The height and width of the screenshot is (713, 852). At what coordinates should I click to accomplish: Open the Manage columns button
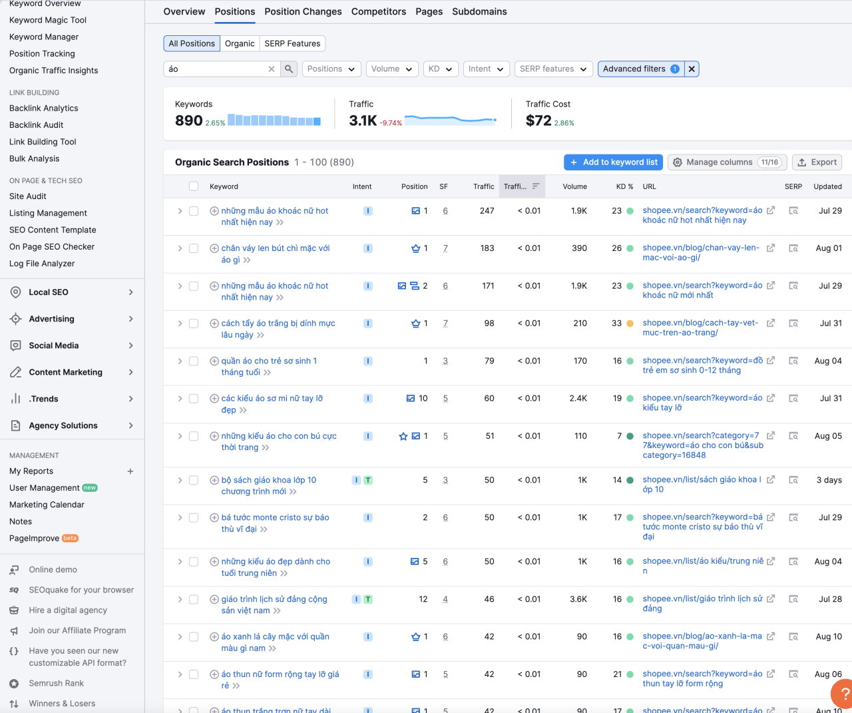point(728,162)
